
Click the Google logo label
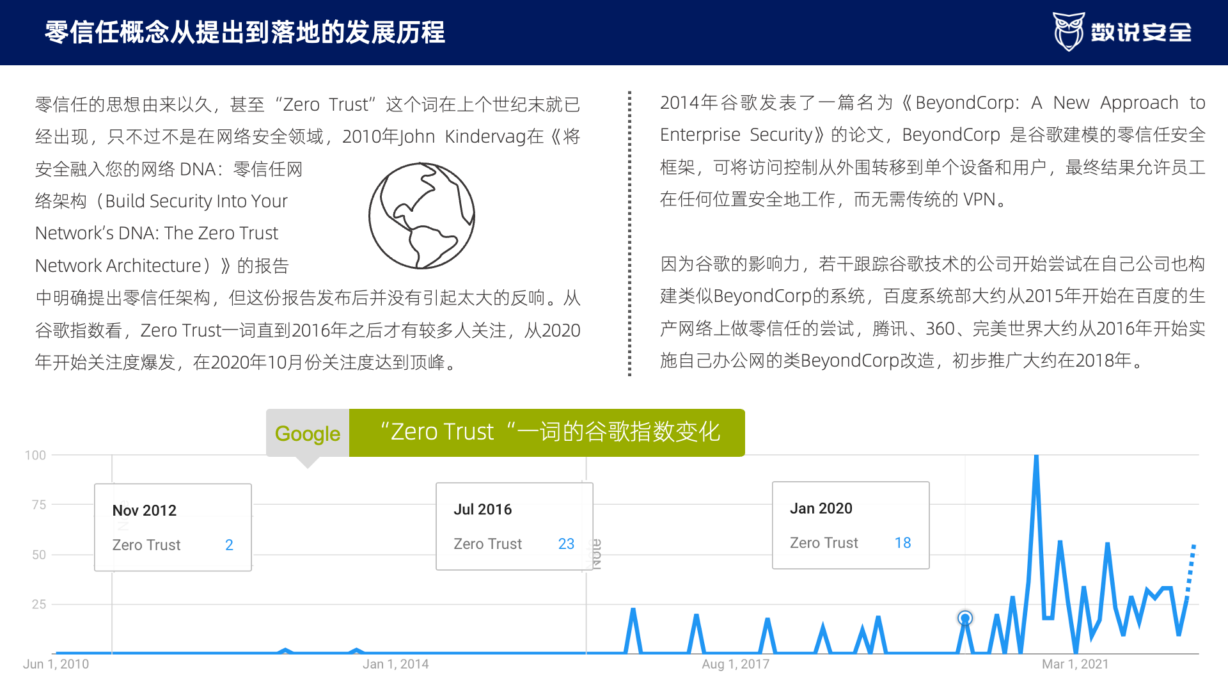click(308, 433)
